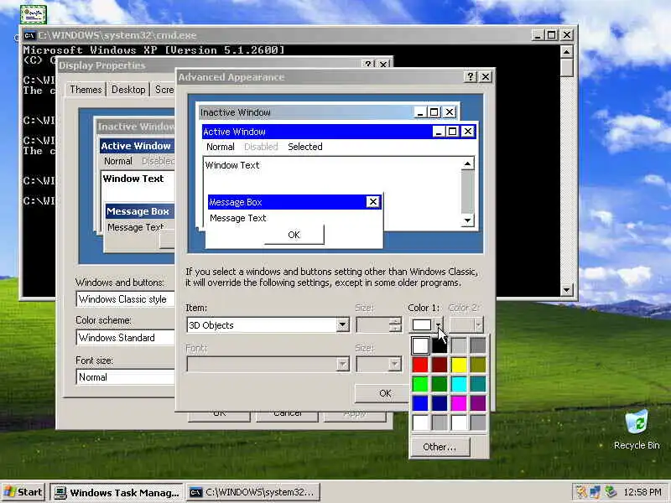Pick the yellow color swatch
Image resolution: width=671 pixels, height=503 pixels.
click(459, 365)
